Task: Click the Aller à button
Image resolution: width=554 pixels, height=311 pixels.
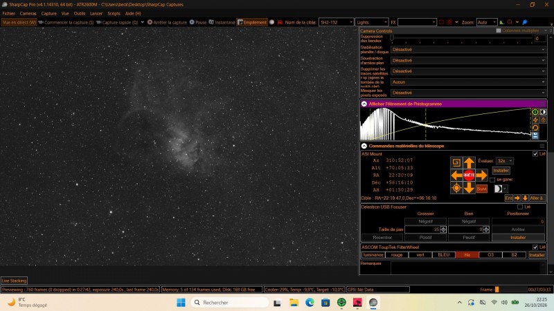Action: coord(537,198)
